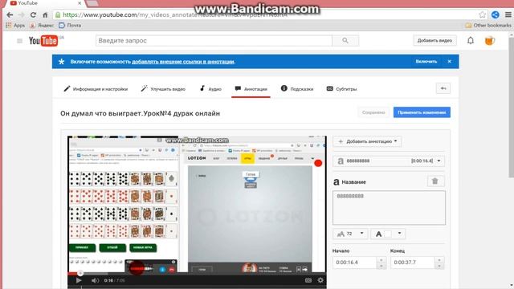Click video progress bar handle
The width and height of the screenshot is (514, 289).
point(80,273)
